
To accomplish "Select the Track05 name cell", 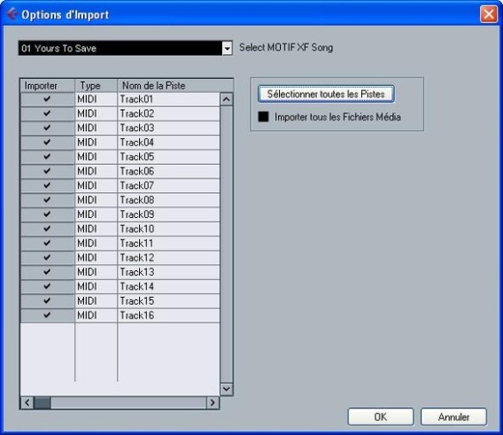I will [x=169, y=157].
